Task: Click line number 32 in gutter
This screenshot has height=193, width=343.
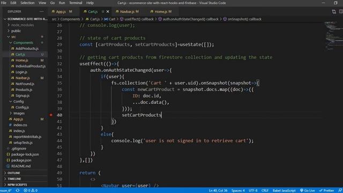Action: [59, 64]
